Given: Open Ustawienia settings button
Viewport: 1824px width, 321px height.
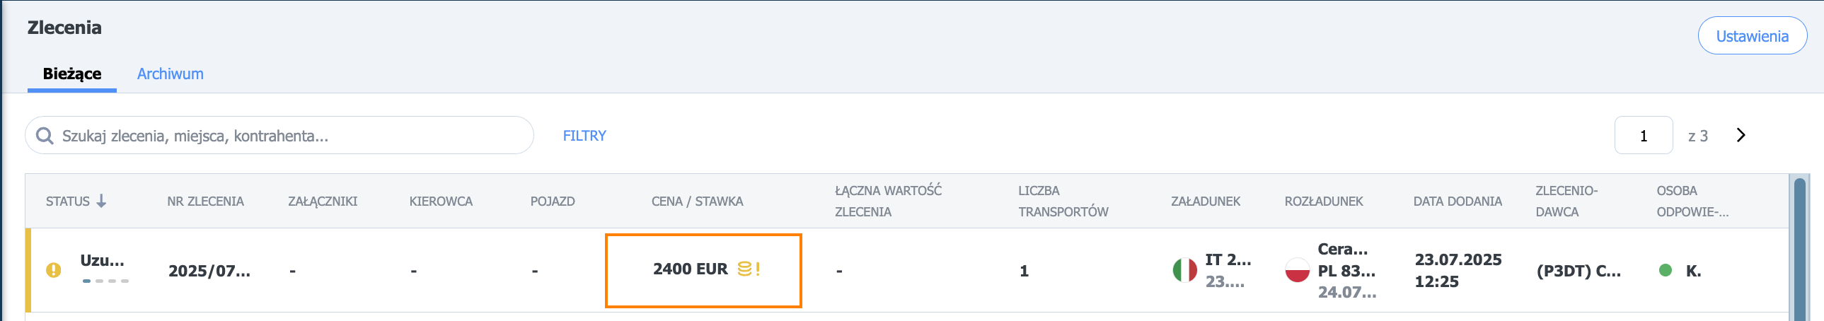Looking at the screenshot, I should coord(1752,35).
